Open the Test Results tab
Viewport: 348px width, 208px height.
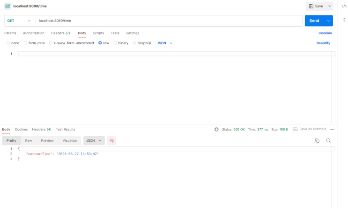pyautogui.click(x=66, y=129)
